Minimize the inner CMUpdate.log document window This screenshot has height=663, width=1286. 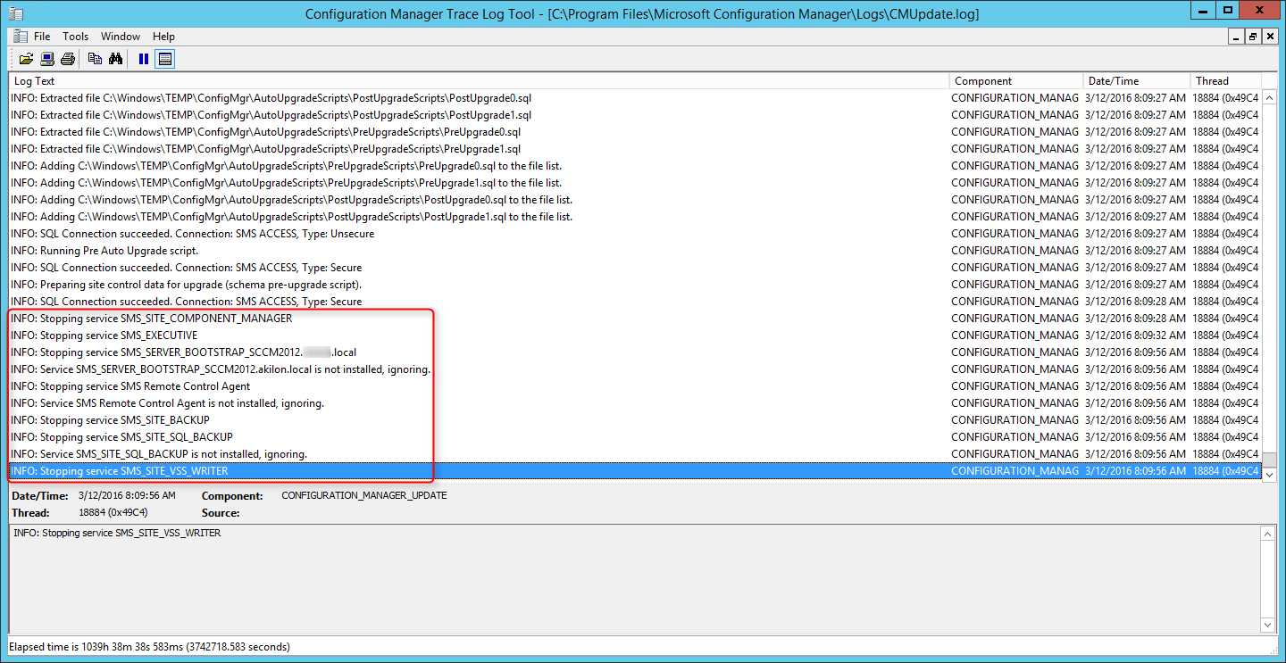pyautogui.click(x=1237, y=37)
